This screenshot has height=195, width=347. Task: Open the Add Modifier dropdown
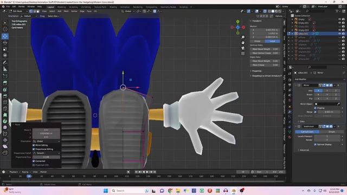(x=319, y=79)
